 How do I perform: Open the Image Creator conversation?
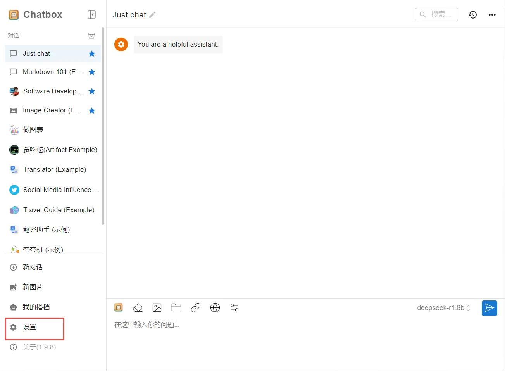[53, 110]
